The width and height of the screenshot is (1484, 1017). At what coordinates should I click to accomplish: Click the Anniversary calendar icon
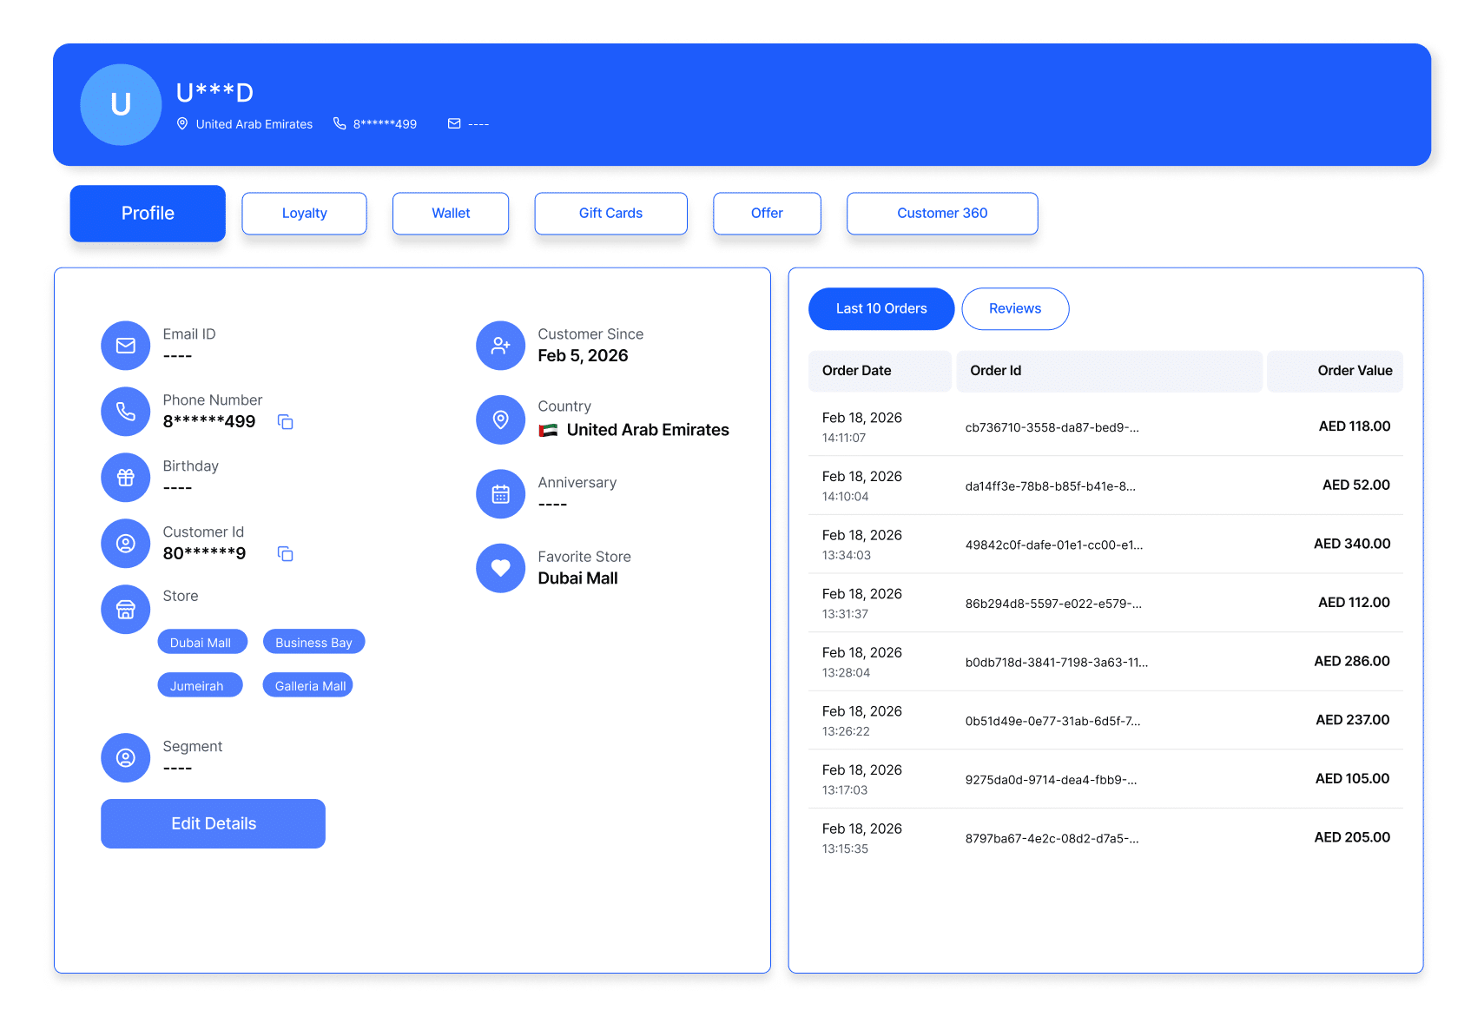(500, 493)
